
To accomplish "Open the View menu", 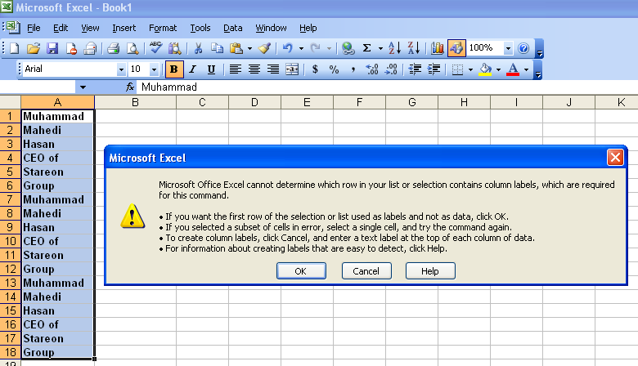I will (90, 28).
